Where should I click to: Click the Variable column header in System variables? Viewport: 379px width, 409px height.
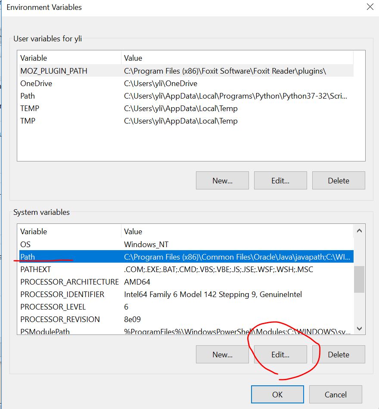click(69, 232)
